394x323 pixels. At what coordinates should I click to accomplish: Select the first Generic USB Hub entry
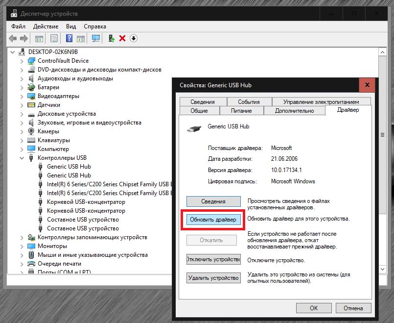coord(69,167)
